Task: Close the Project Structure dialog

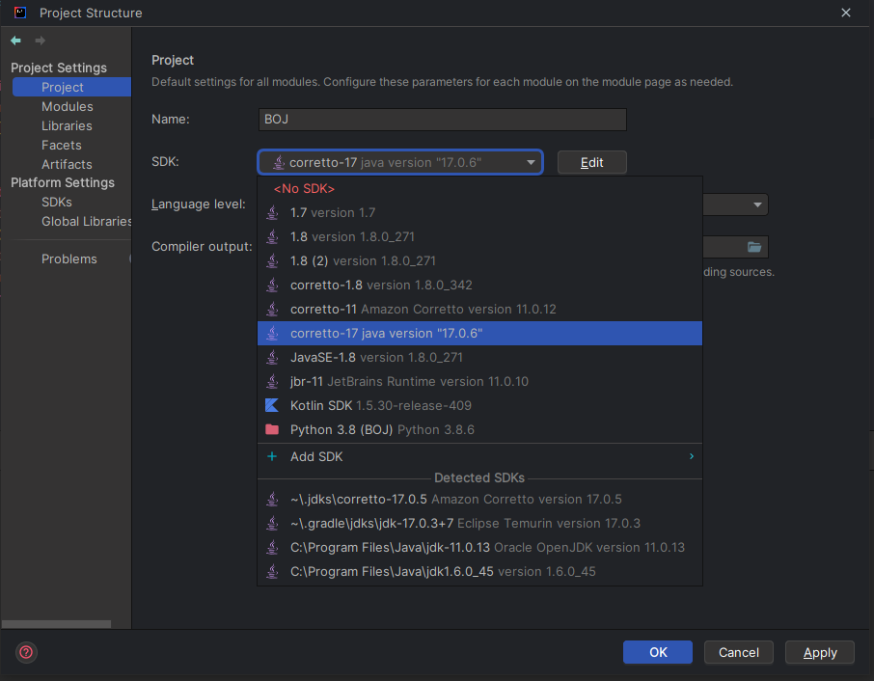Action: click(x=846, y=13)
